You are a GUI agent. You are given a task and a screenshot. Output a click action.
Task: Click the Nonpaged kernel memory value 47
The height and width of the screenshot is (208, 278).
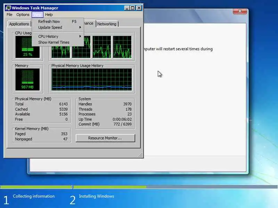coord(65,139)
